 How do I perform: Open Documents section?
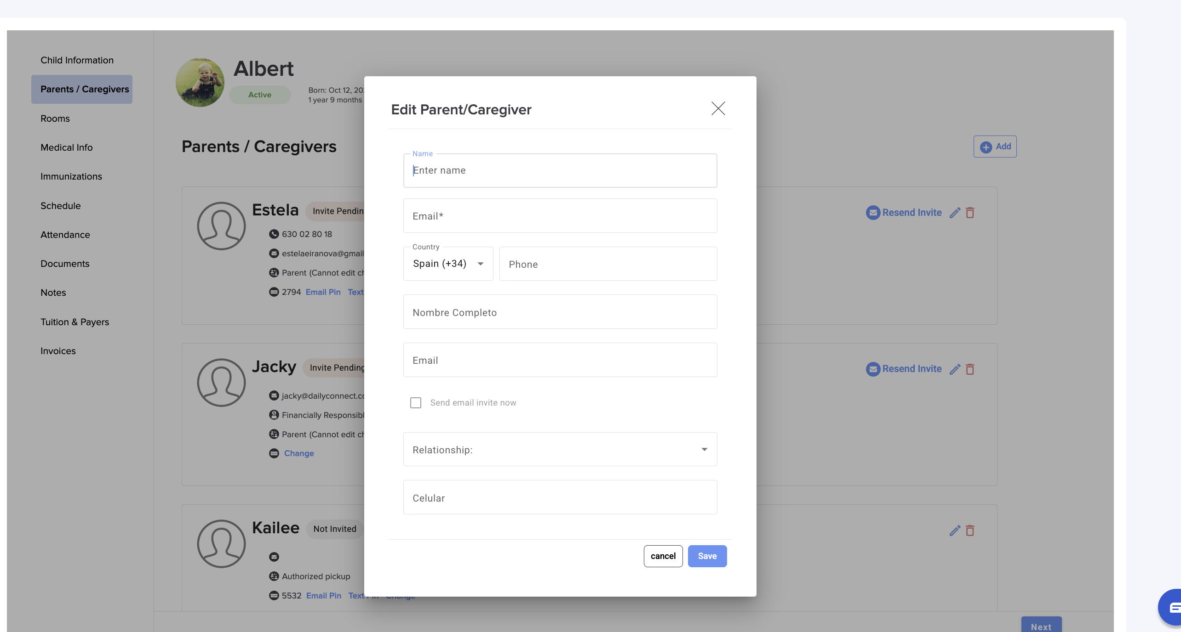coord(65,264)
